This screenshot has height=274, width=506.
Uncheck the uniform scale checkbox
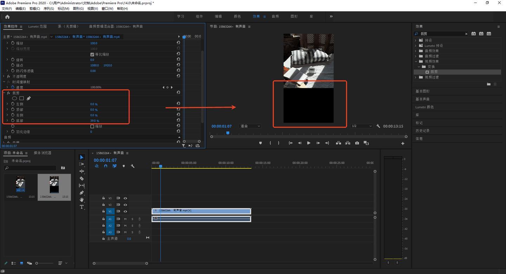(x=92, y=54)
